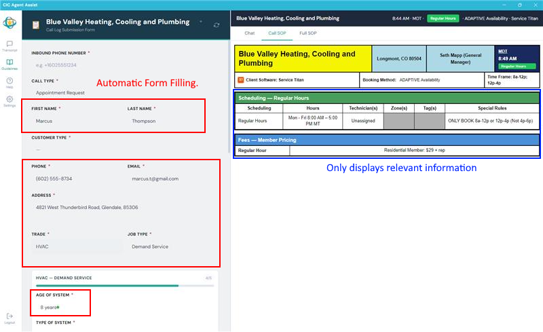Screen dimensions: 543x332
Task: Click the 'Regular Hours' table row cell
Action: pos(259,121)
